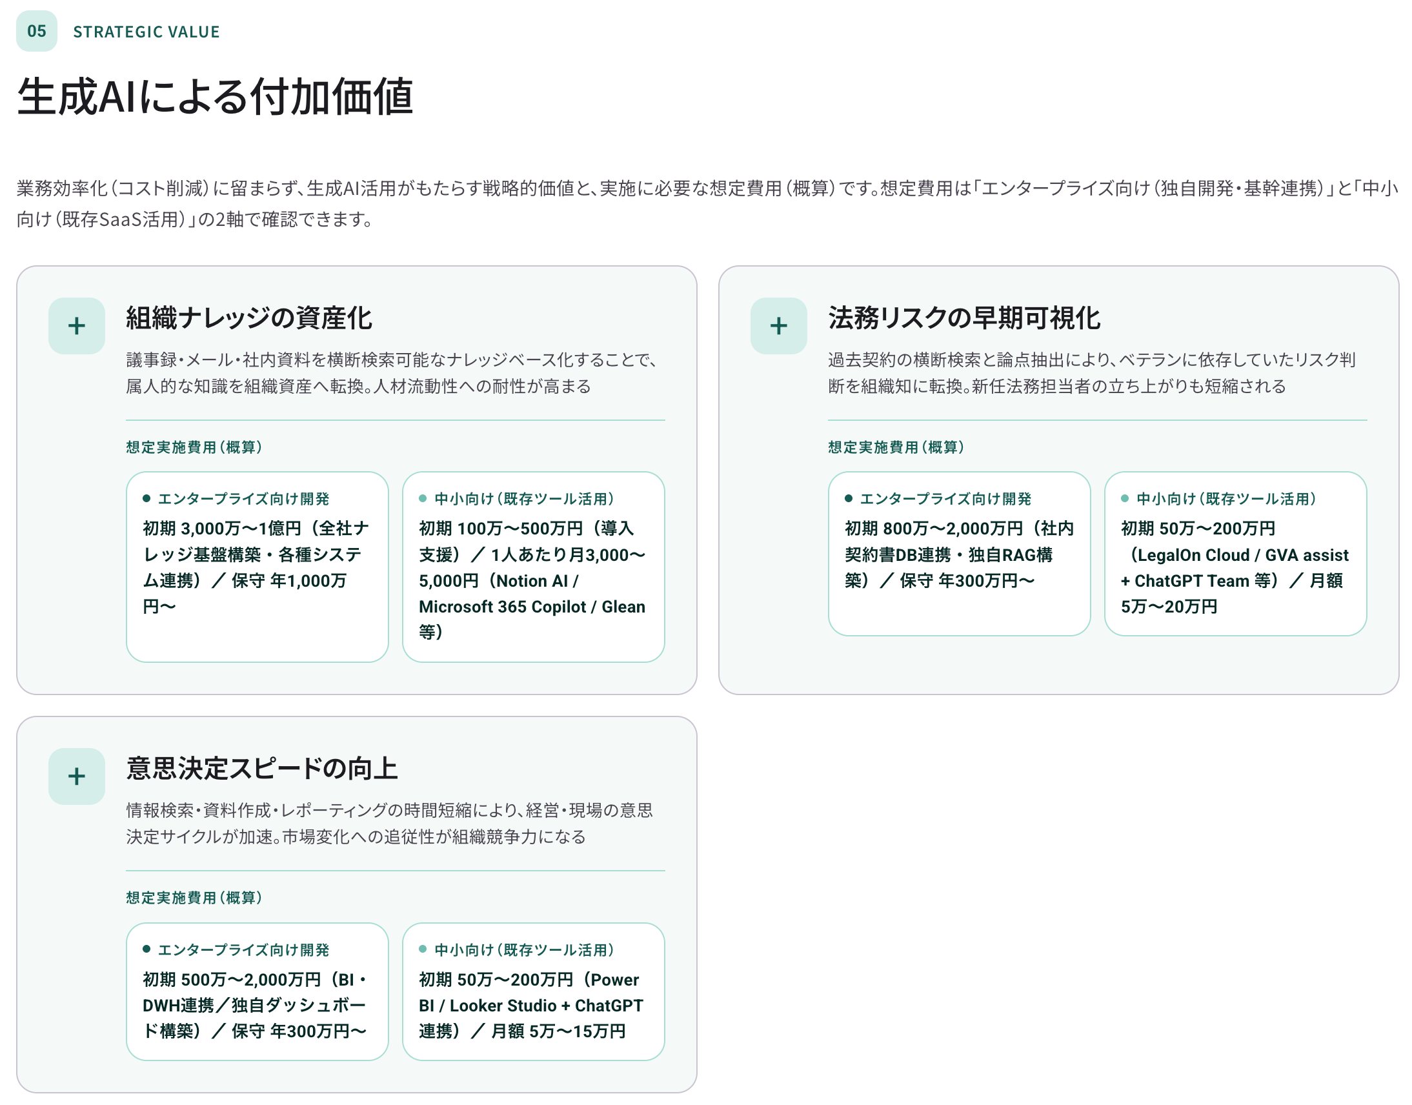
Task: Select SMB cost box mentioning Notion AI
Action: (533, 566)
